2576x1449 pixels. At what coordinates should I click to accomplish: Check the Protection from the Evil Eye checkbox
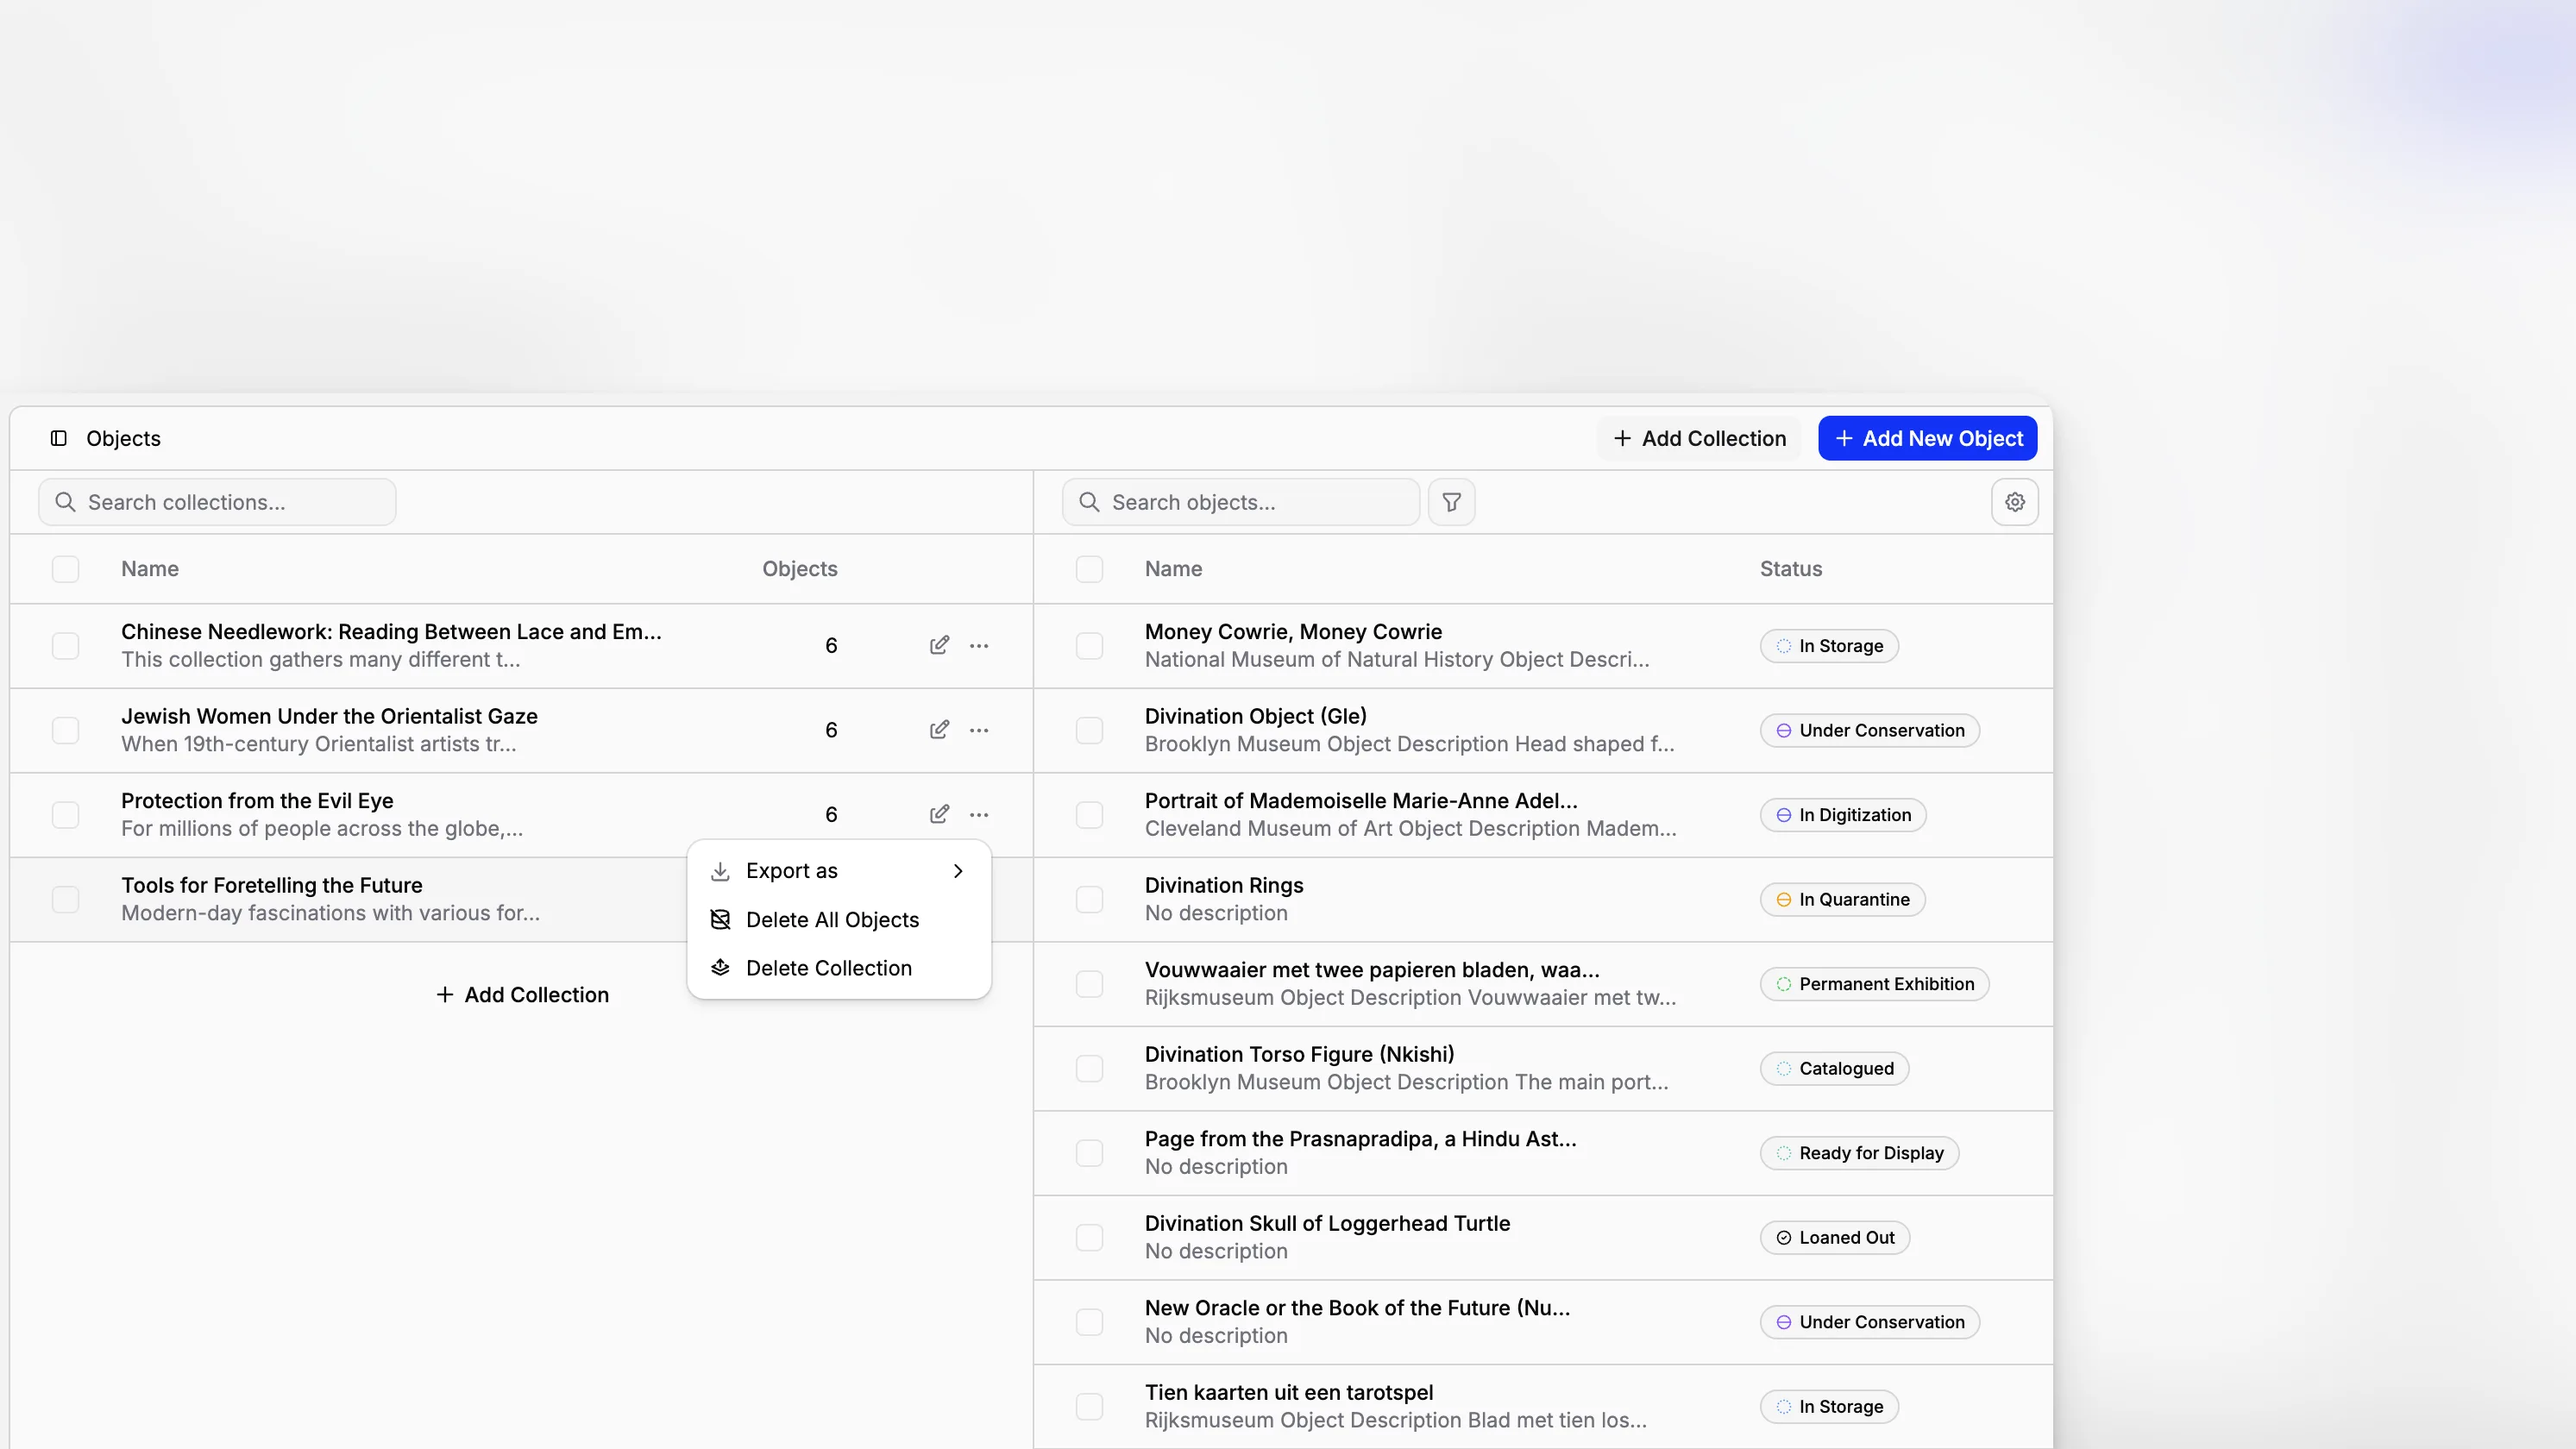(x=65, y=815)
